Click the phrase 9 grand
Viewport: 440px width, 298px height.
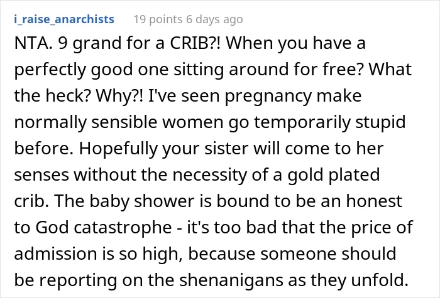tap(91, 45)
